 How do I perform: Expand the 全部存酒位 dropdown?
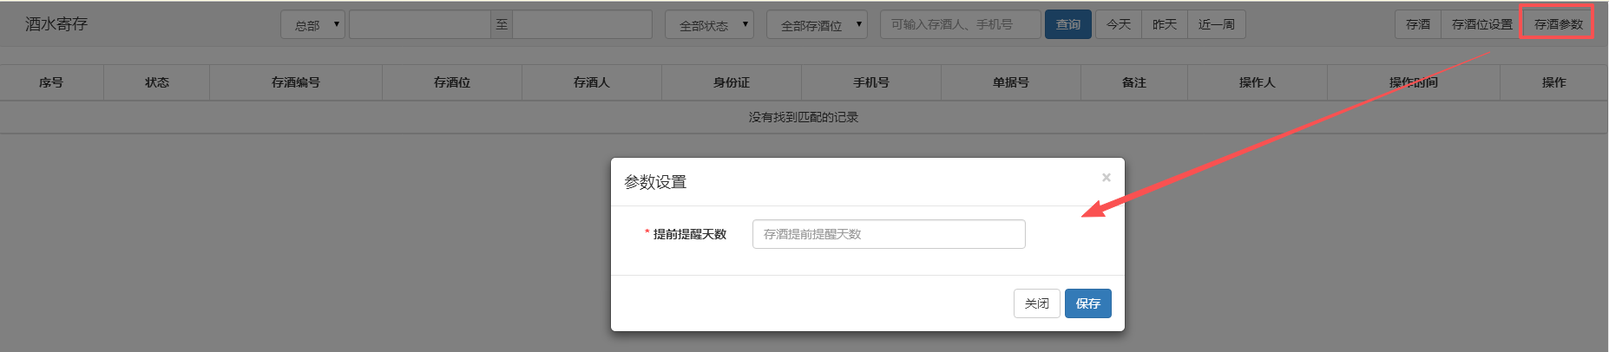[x=817, y=25]
